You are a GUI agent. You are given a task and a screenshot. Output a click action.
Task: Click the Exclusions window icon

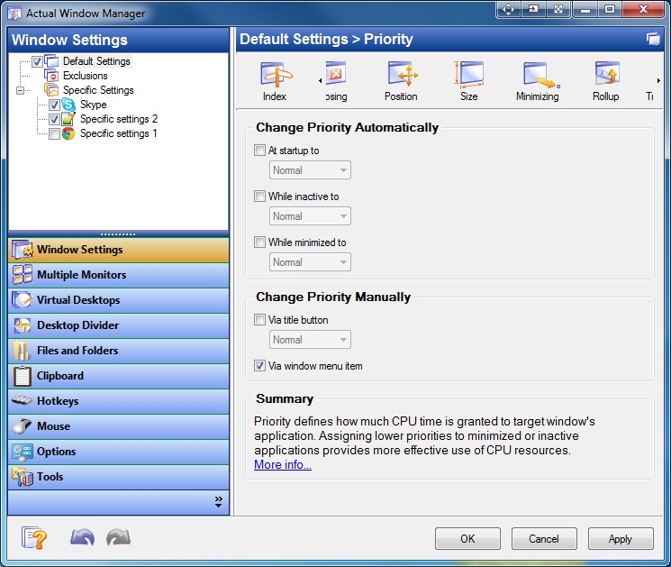(x=51, y=76)
